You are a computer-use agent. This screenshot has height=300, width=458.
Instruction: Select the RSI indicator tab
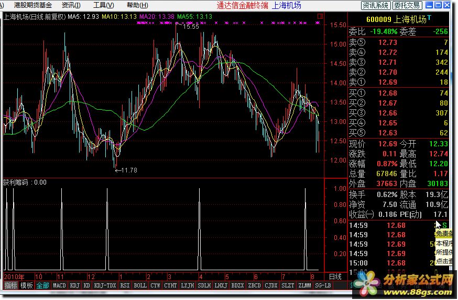pyautogui.click(x=125, y=285)
